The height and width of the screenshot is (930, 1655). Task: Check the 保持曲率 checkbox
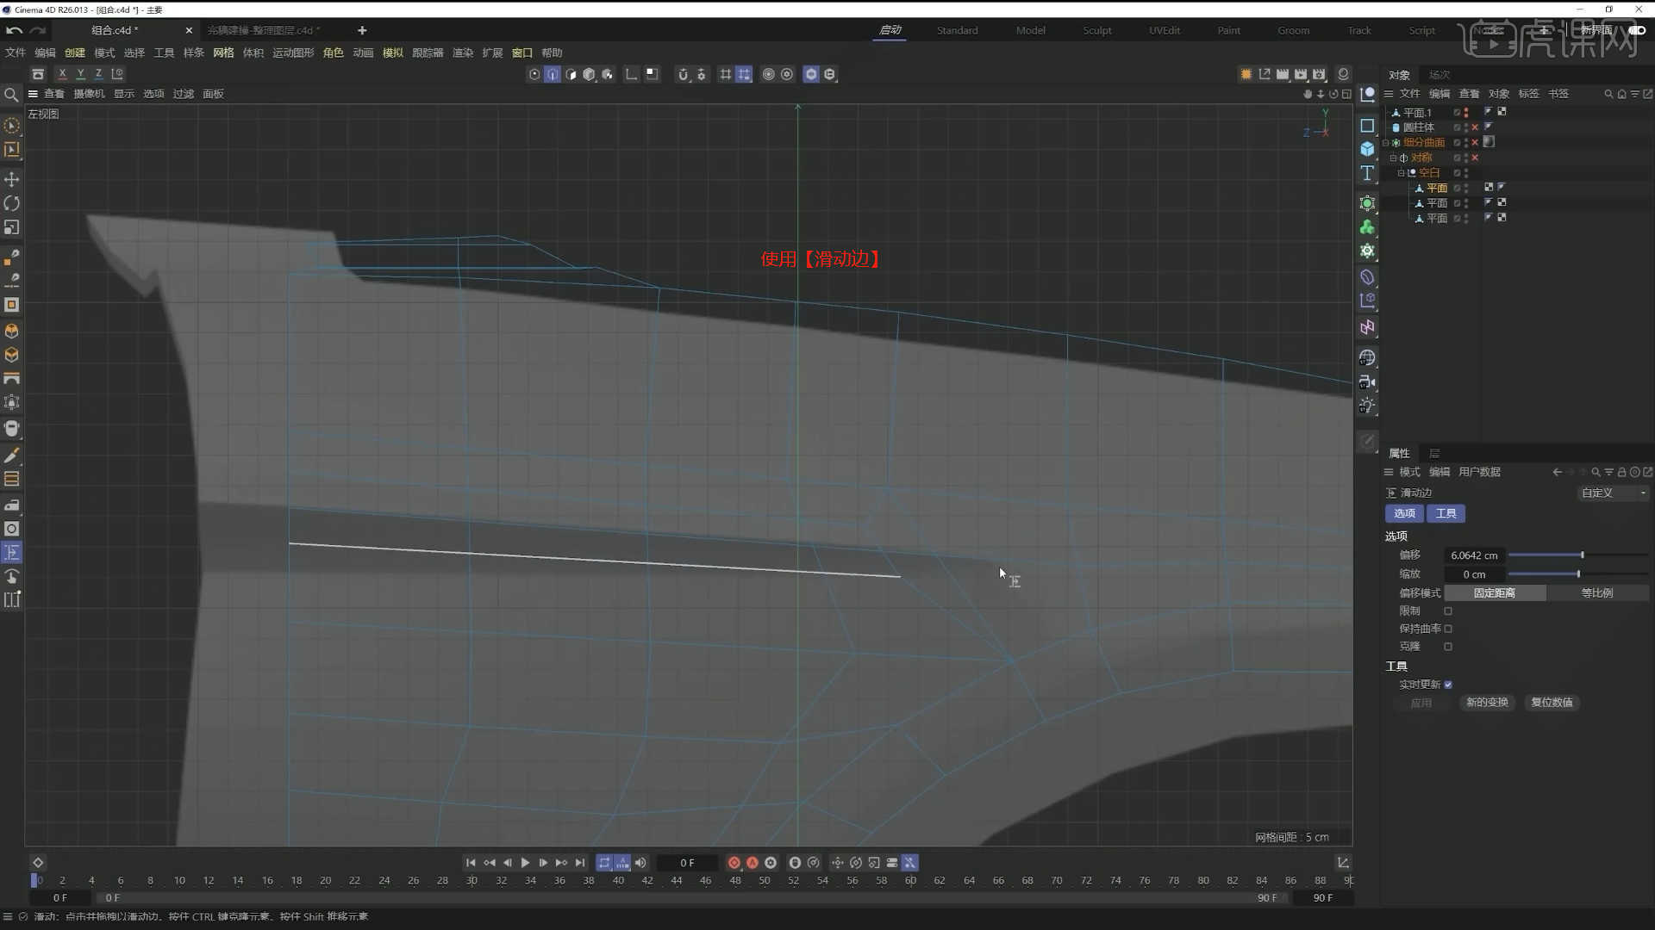coord(1448,629)
